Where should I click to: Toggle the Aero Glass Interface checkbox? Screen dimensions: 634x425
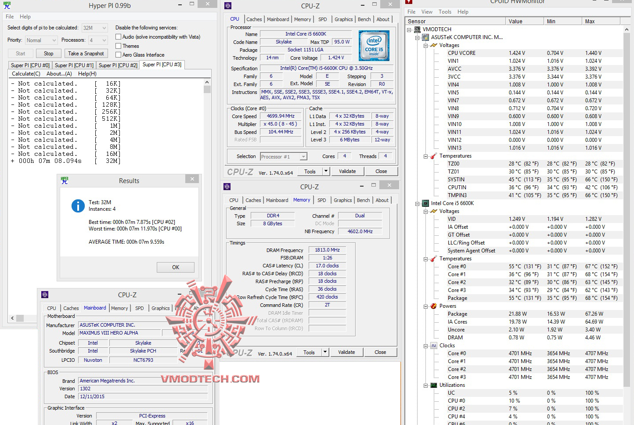coord(118,54)
